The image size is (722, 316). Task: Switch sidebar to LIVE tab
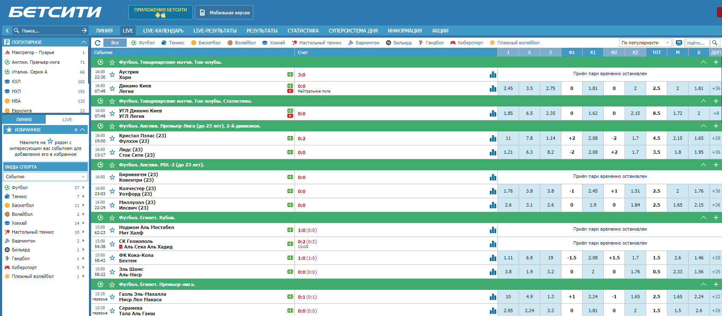click(x=67, y=120)
